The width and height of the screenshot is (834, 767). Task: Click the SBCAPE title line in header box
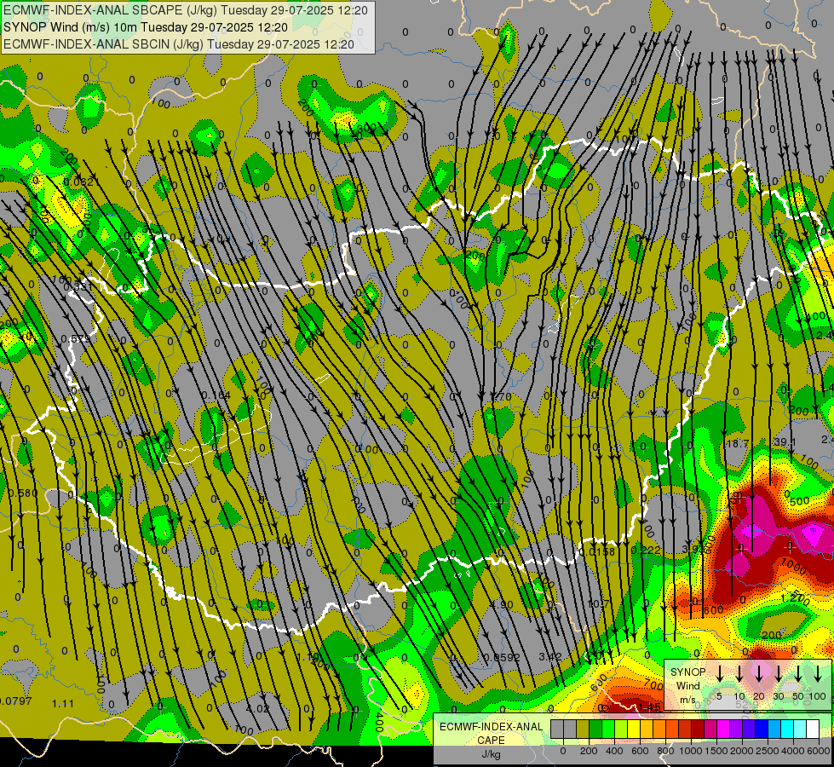[186, 10]
